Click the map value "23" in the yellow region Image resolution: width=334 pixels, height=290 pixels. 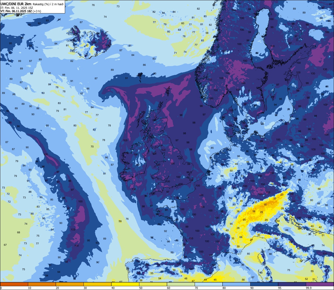282,195
